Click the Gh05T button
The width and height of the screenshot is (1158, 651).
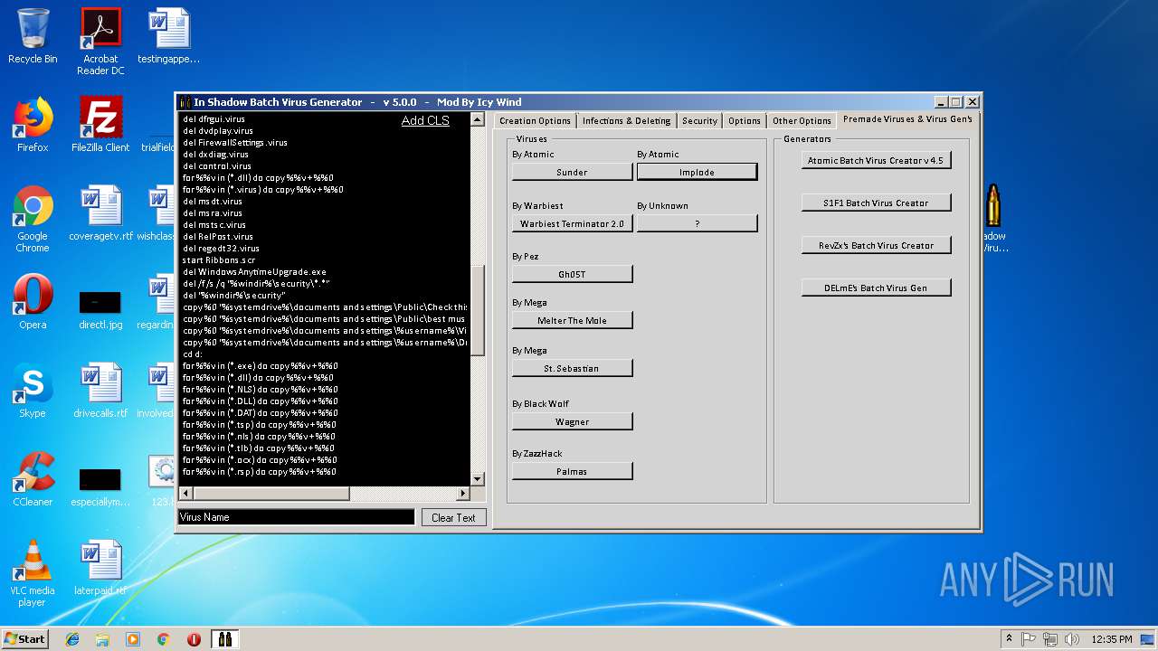point(572,274)
